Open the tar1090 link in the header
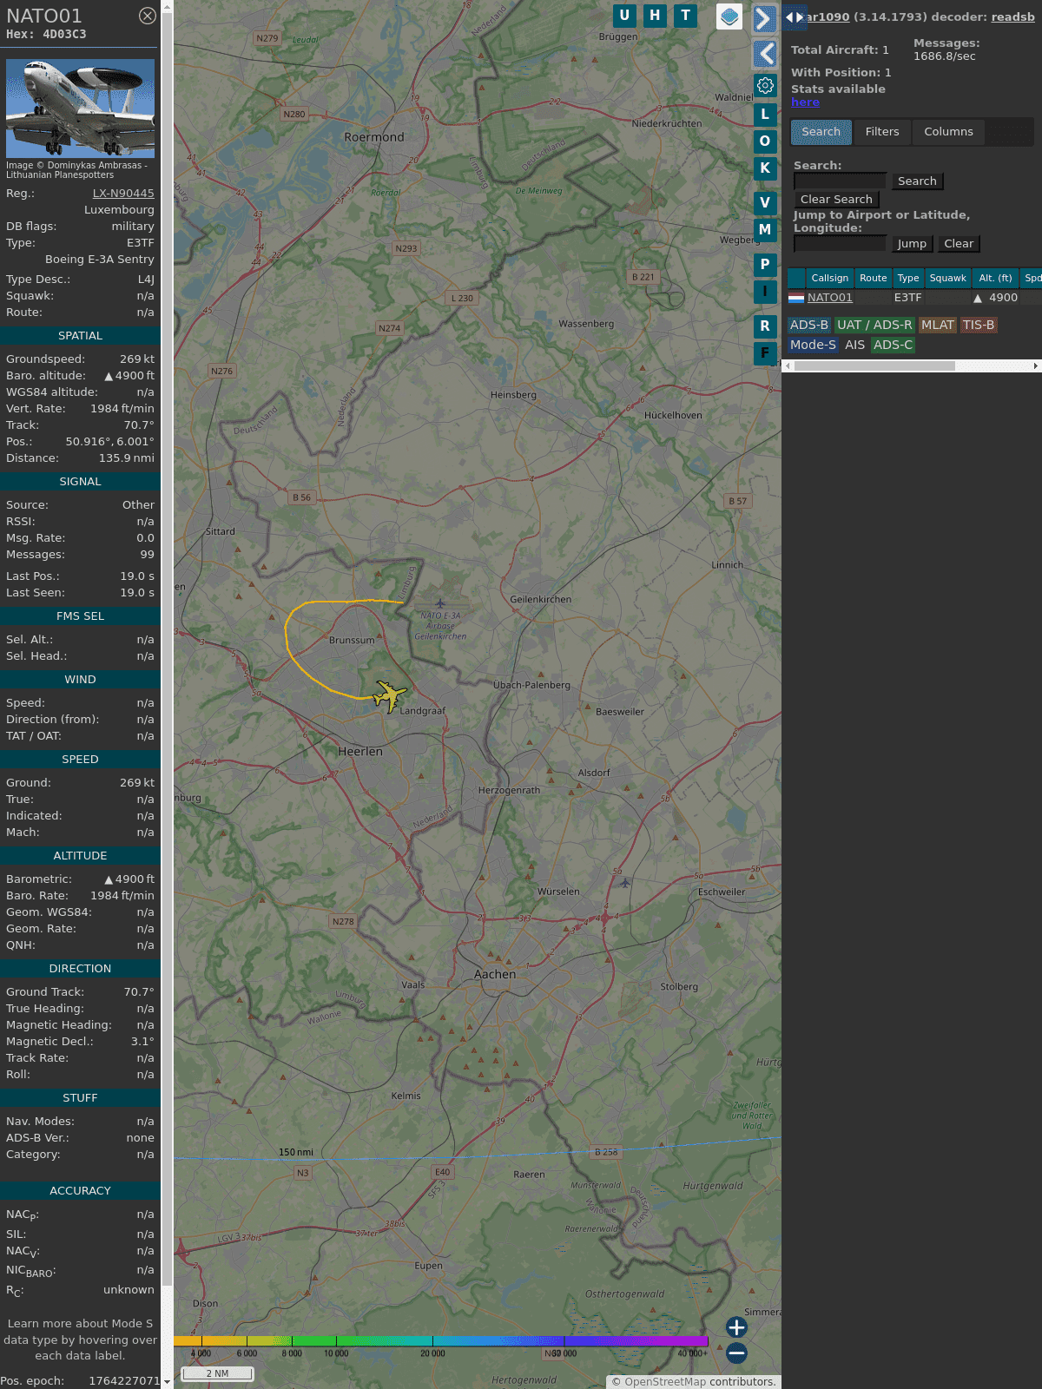 [828, 16]
